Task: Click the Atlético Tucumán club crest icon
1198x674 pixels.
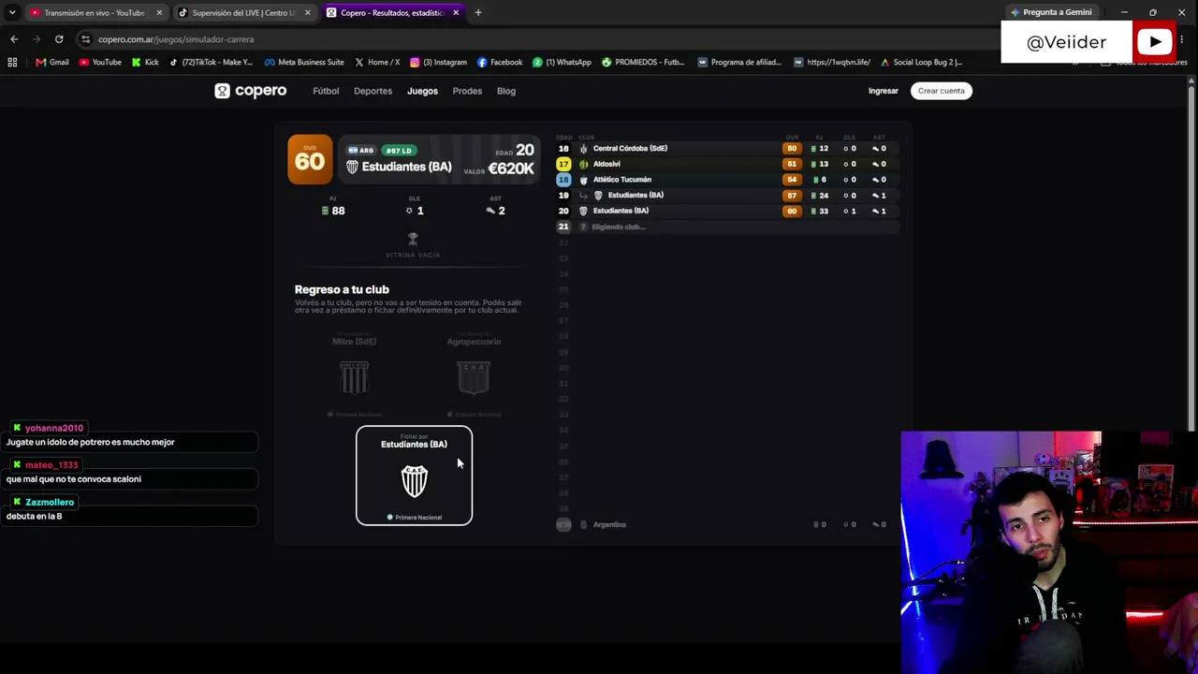Action: pyautogui.click(x=583, y=180)
